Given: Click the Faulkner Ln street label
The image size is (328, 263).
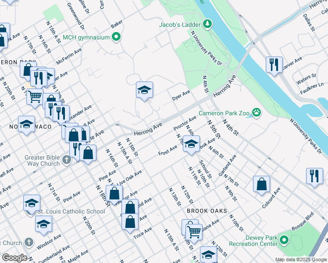Looking at the screenshot, I should pyautogui.click(x=312, y=88).
